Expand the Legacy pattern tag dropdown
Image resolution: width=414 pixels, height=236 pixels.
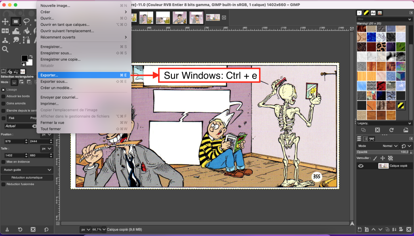pyautogui.click(x=409, y=123)
